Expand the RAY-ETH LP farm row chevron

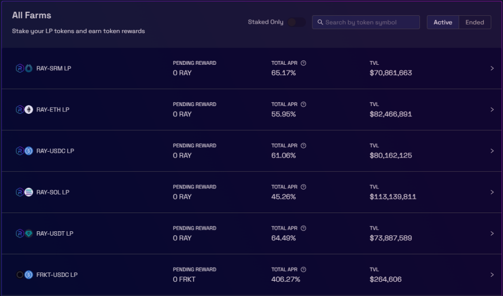tap(492, 109)
